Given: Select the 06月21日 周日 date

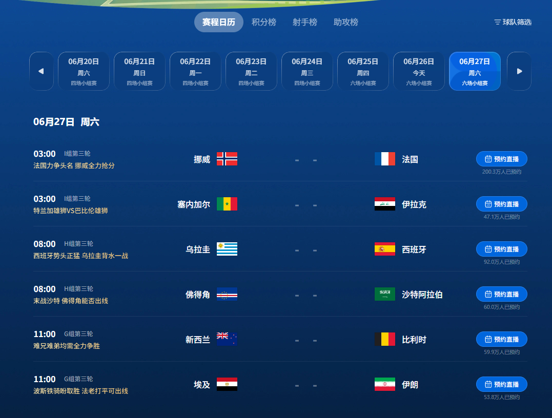Looking at the screenshot, I should 139,71.
